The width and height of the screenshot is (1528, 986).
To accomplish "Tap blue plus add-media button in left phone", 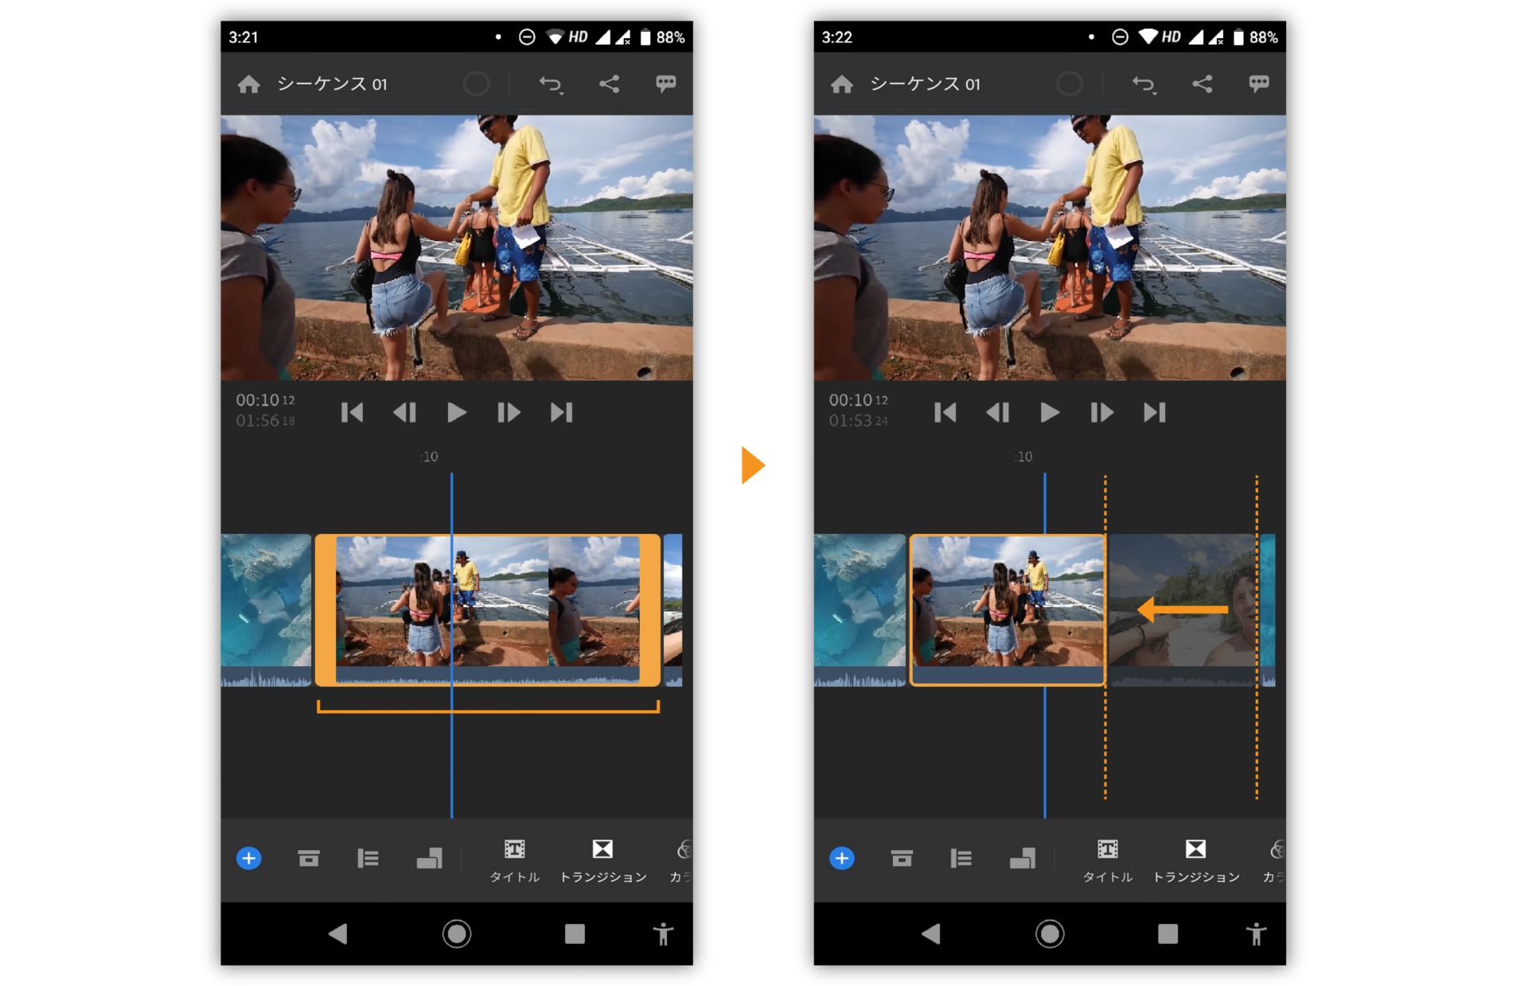I will [248, 858].
